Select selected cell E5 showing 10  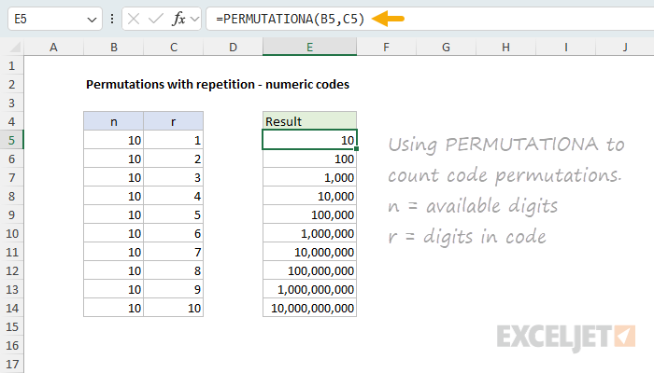(309, 140)
